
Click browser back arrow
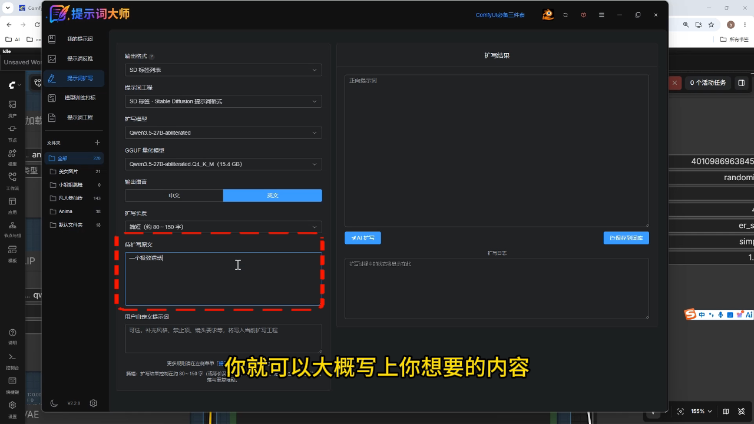click(x=9, y=25)
